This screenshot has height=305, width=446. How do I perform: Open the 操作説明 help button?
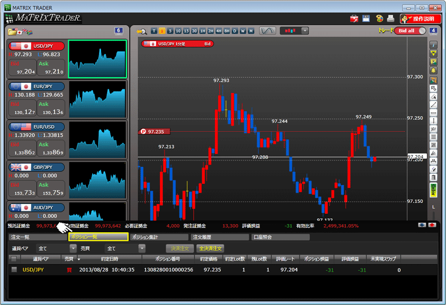[420, 19]
